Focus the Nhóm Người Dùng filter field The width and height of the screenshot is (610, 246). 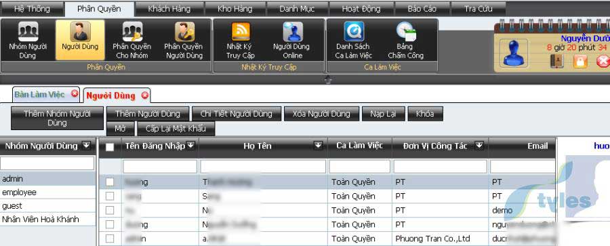click(x=47, y=163)
